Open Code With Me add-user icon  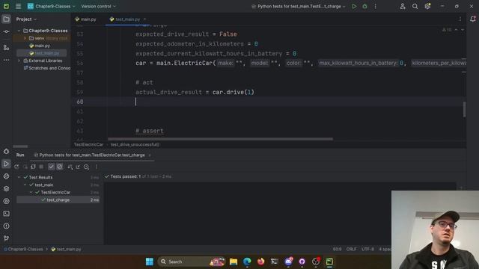[x=403, y=6]
